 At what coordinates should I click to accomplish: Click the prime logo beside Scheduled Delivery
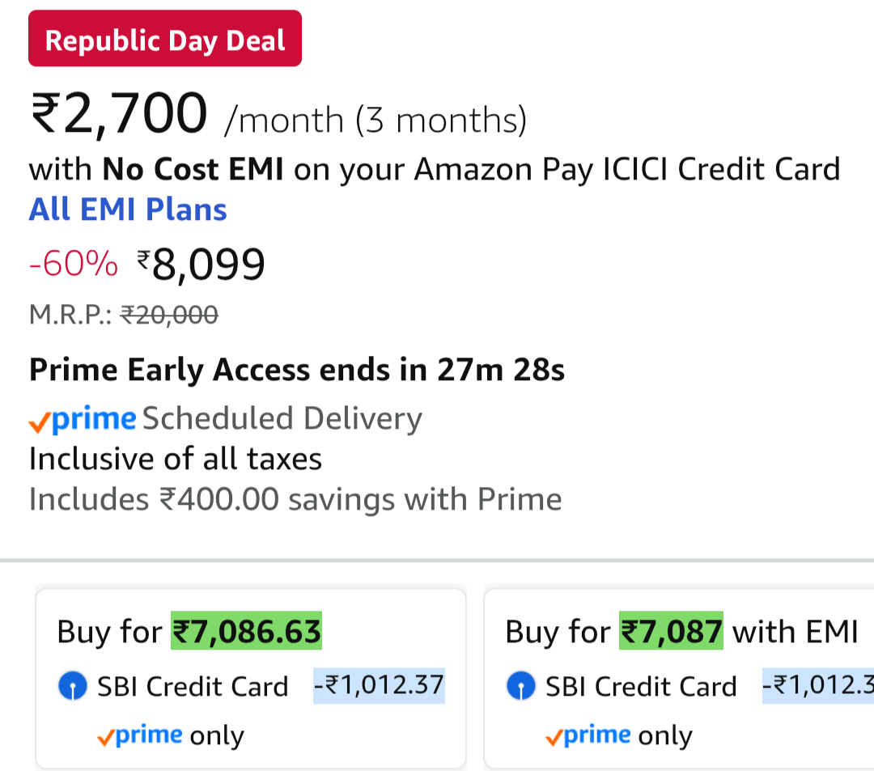[83, 419]
